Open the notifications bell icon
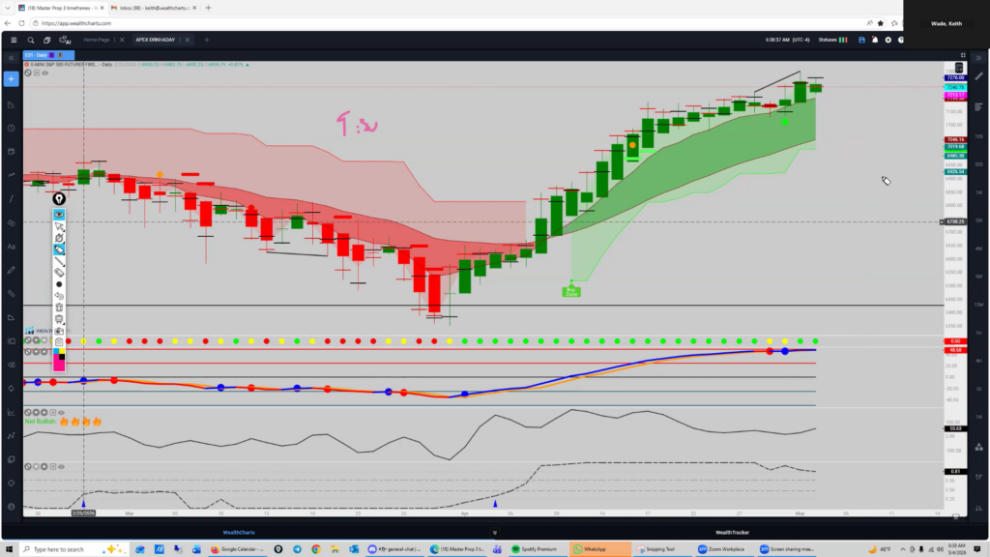The height and width of the screenshot is (557, 990). pos(875,40)
